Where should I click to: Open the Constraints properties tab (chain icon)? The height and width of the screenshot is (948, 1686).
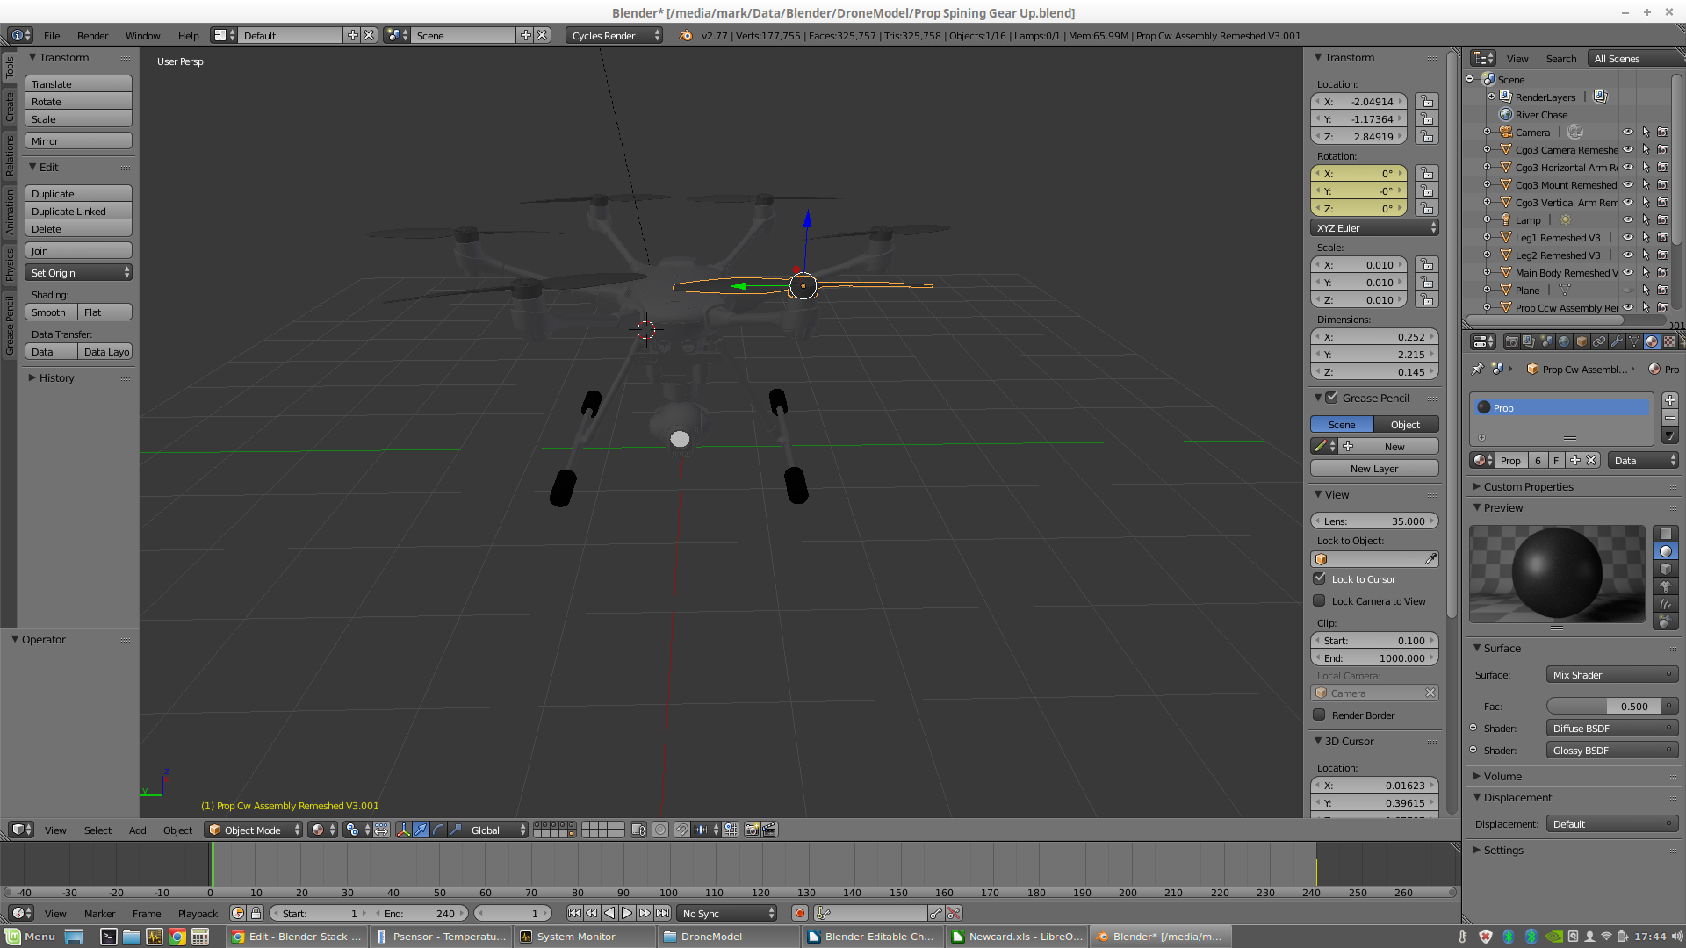(x=1599, y=341)
